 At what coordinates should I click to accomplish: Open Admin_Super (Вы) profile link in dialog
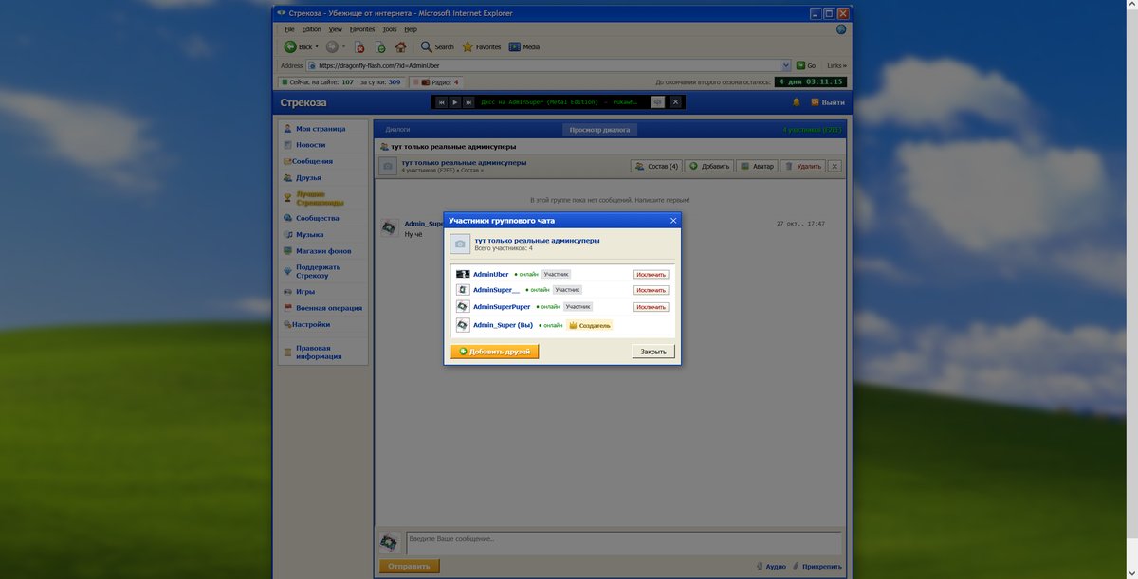(x=503, y=325)
